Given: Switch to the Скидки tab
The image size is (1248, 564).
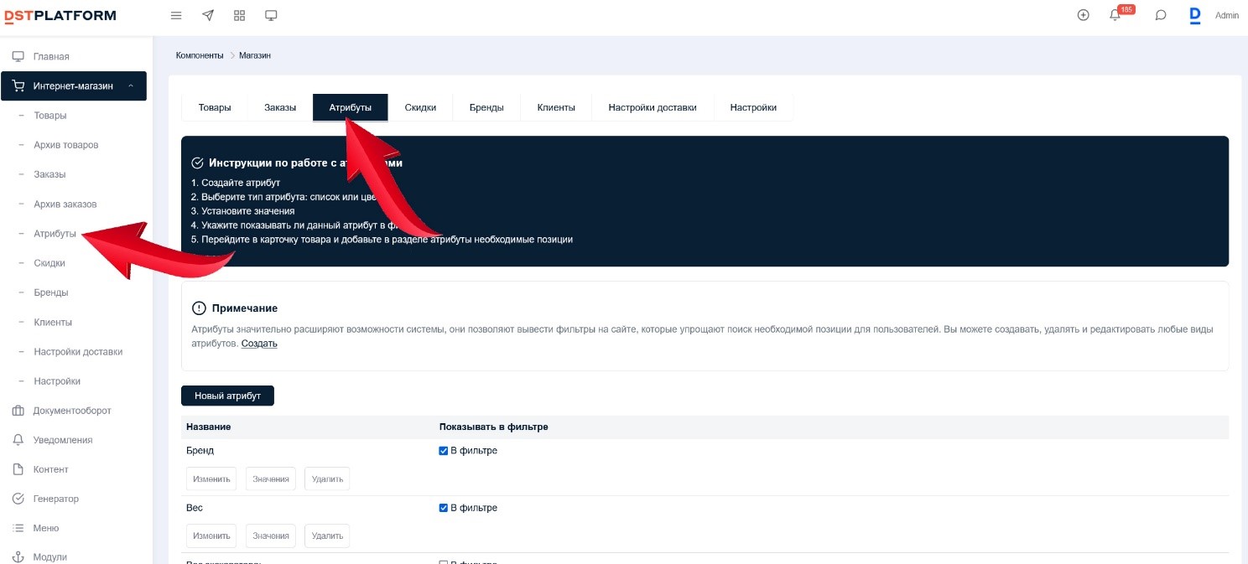Looking at the screenshot, I should pyautogui.click(x=420, y=107).
